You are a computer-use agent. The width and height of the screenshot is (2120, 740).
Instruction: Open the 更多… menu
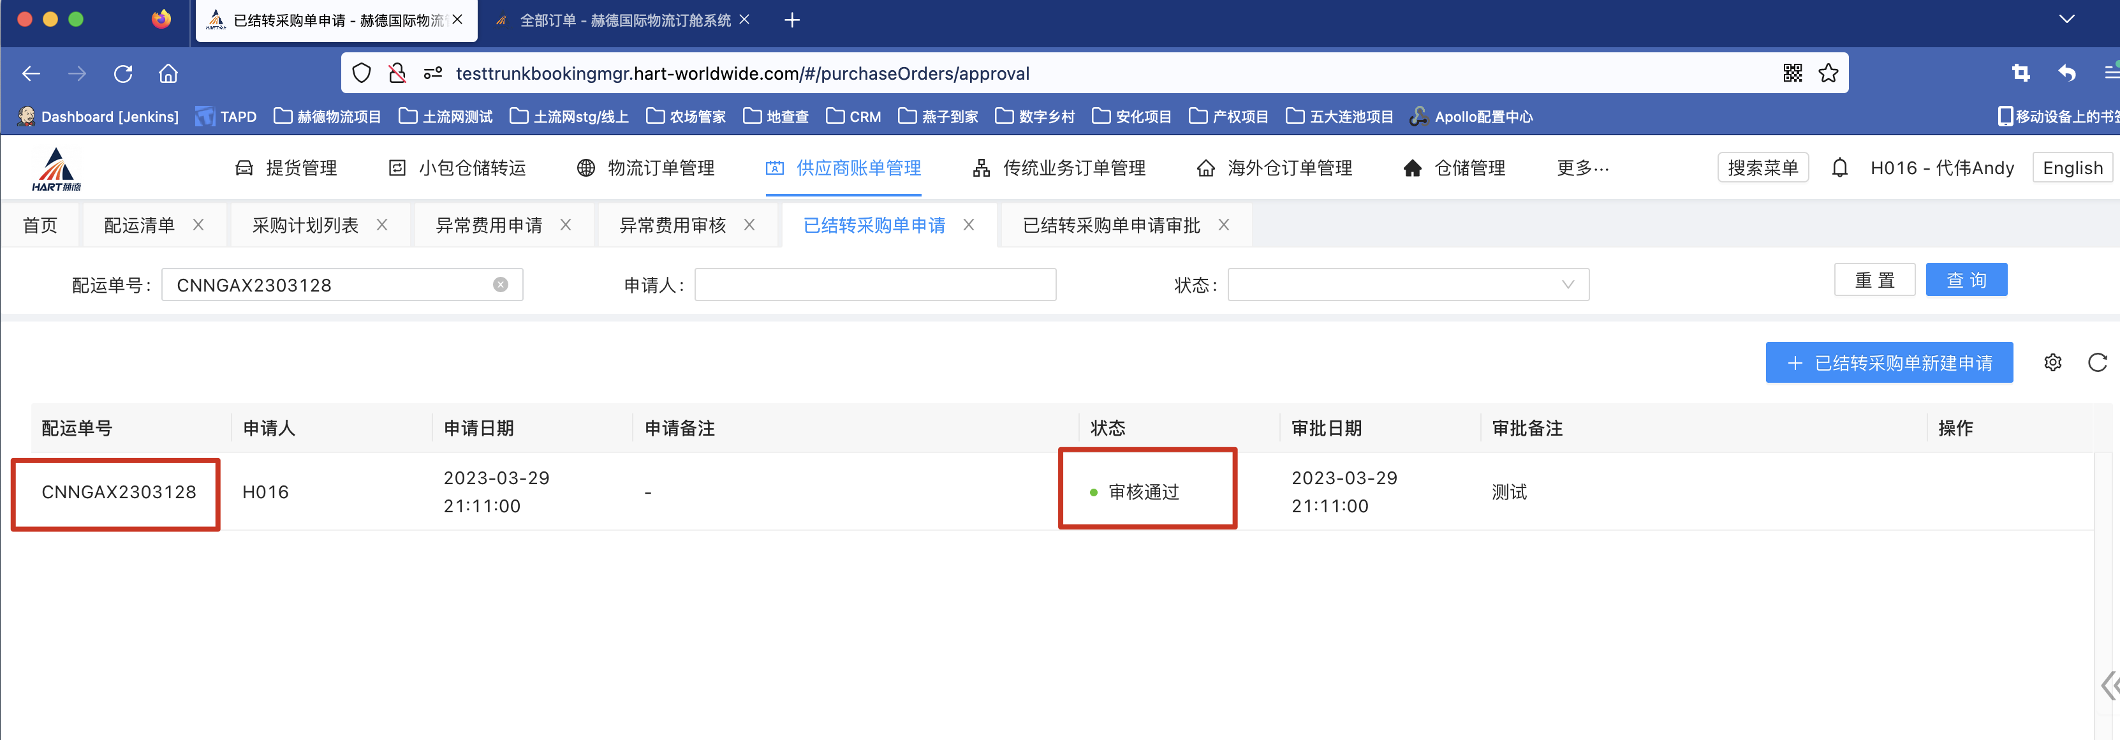click(x=1582, y=168)
